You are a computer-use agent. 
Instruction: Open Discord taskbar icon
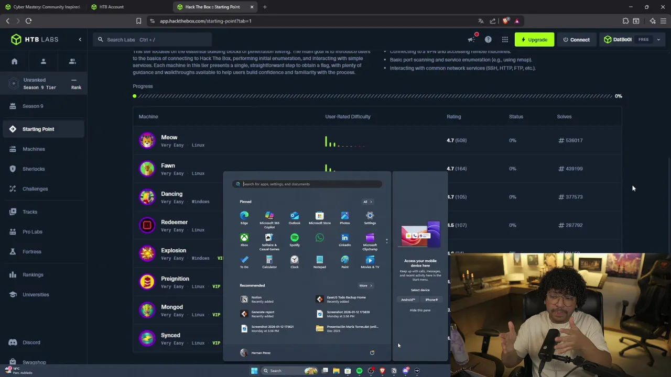(x=405, y=371)
